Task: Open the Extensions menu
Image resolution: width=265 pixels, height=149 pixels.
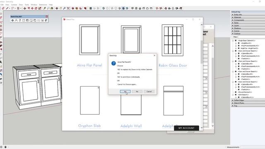Action: coord(43,5)
